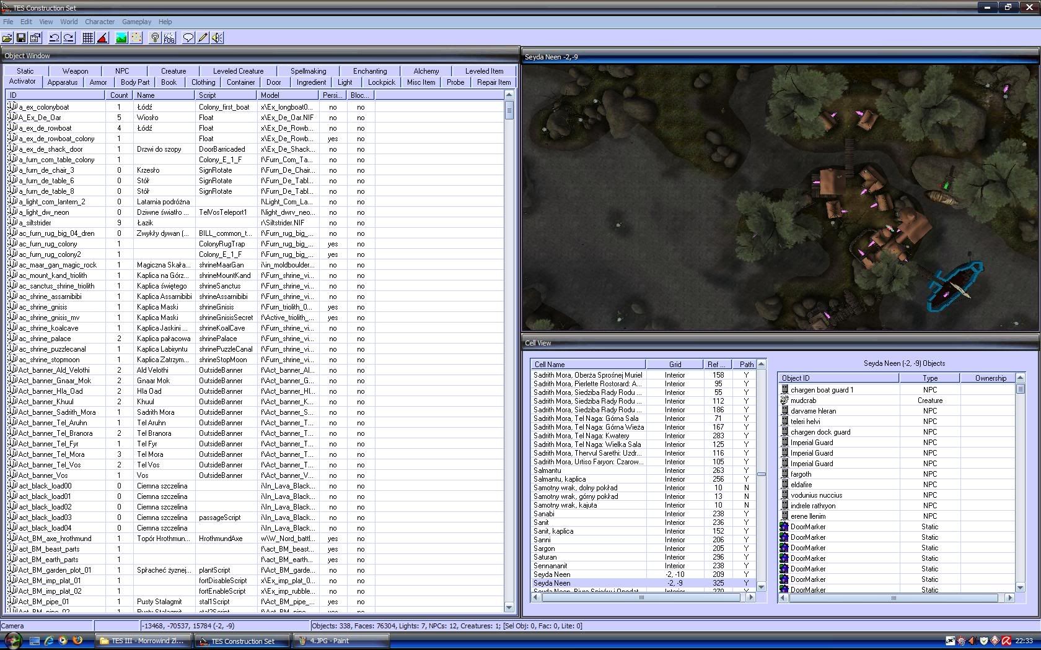
Task: Click the Undo toolbar icon
Action: (x=55, y=38)
